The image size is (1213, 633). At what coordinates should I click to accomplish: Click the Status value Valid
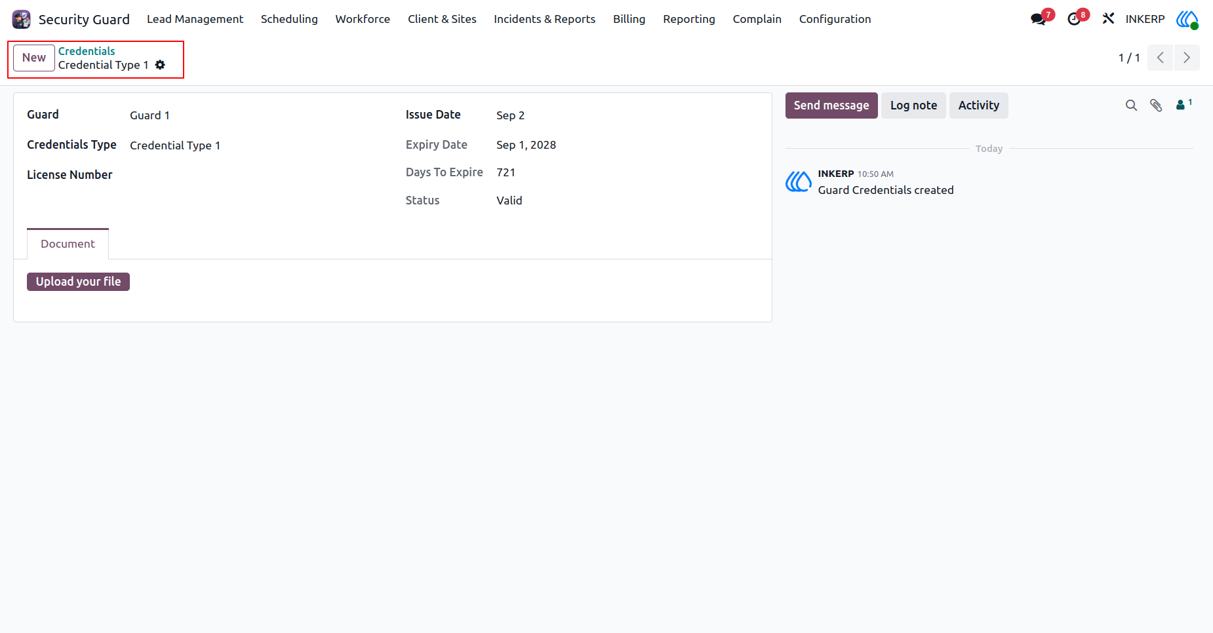509,201
